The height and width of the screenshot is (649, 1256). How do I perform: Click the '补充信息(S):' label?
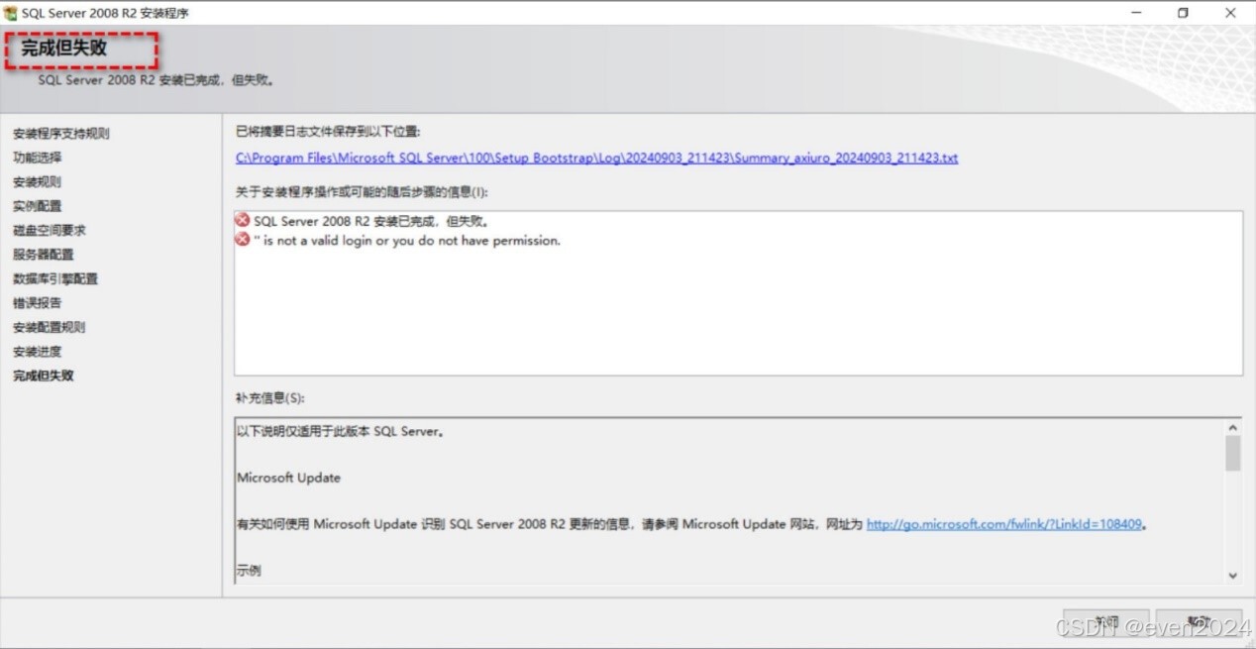tap(269, 398)
